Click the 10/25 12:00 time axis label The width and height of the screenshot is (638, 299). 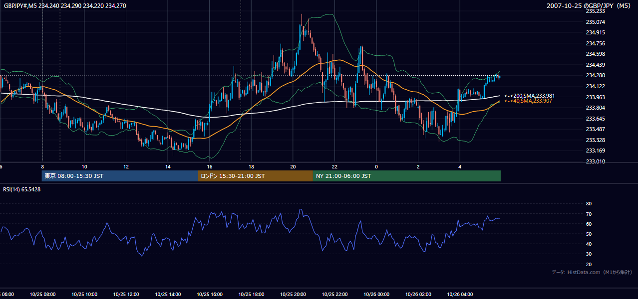click(126, 295)
